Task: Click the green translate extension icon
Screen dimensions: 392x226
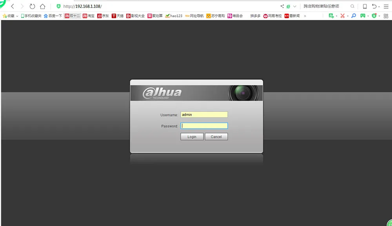Action: (x=331, y=16)
